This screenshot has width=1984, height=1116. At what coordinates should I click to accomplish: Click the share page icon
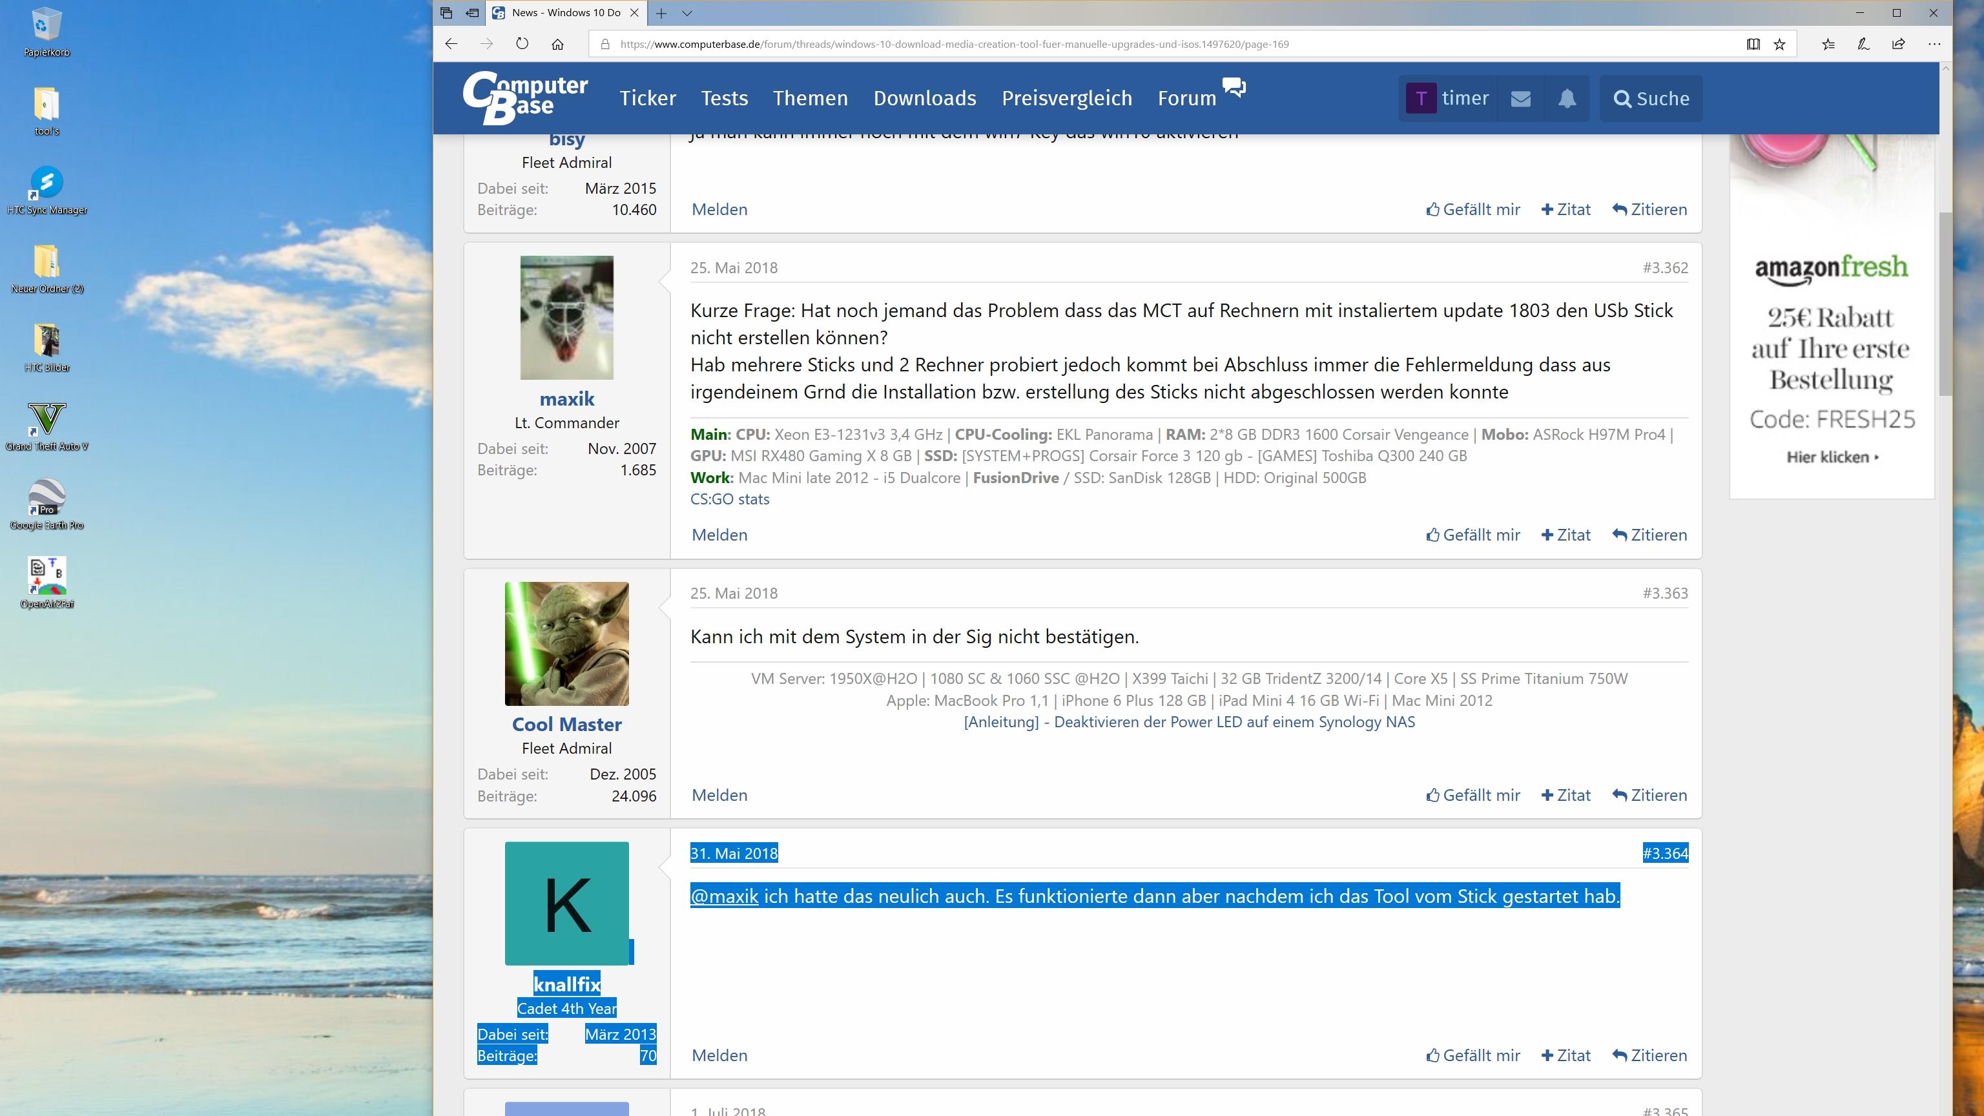tap(1899, 44)
